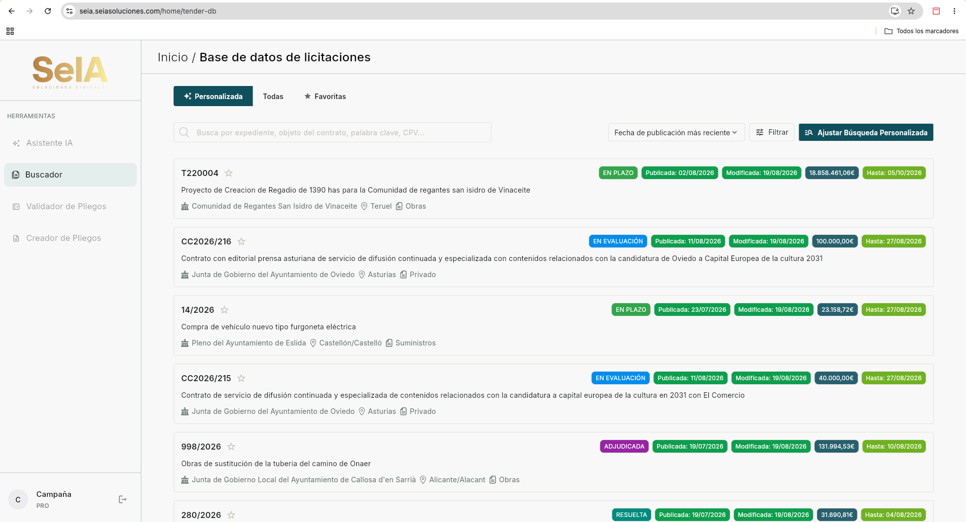Click Ajustar Búsqueda Personalizada button
This screenshot has height=522, width=966.
point(866,132)
